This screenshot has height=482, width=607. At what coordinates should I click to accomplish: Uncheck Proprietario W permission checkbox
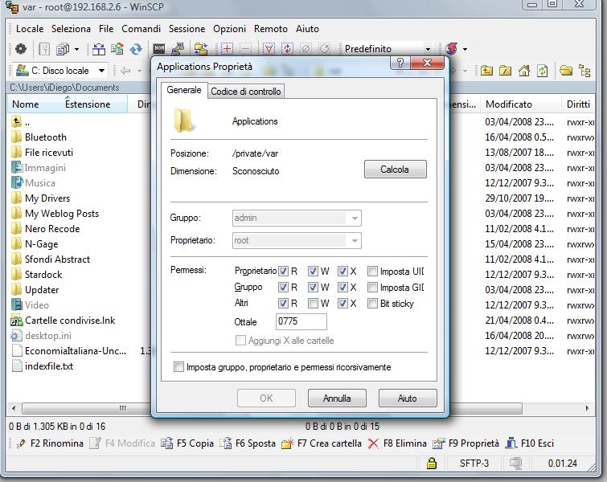tap(314, 272)
